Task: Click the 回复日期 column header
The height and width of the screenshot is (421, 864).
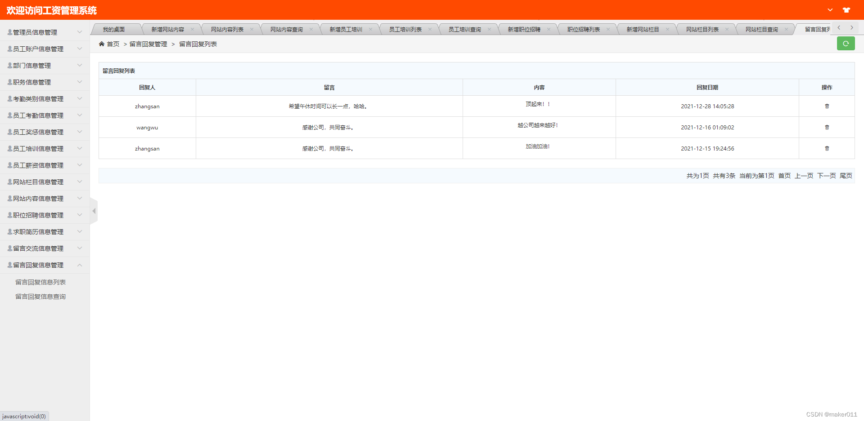Action: click(707, 87)
